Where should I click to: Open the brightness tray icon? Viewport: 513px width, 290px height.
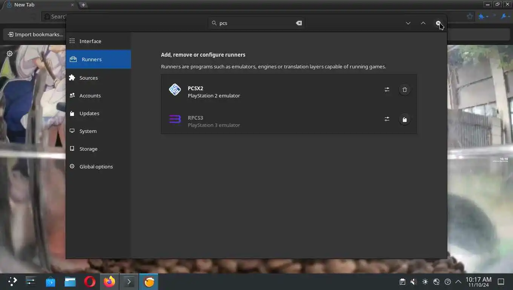tap(425, 282)
